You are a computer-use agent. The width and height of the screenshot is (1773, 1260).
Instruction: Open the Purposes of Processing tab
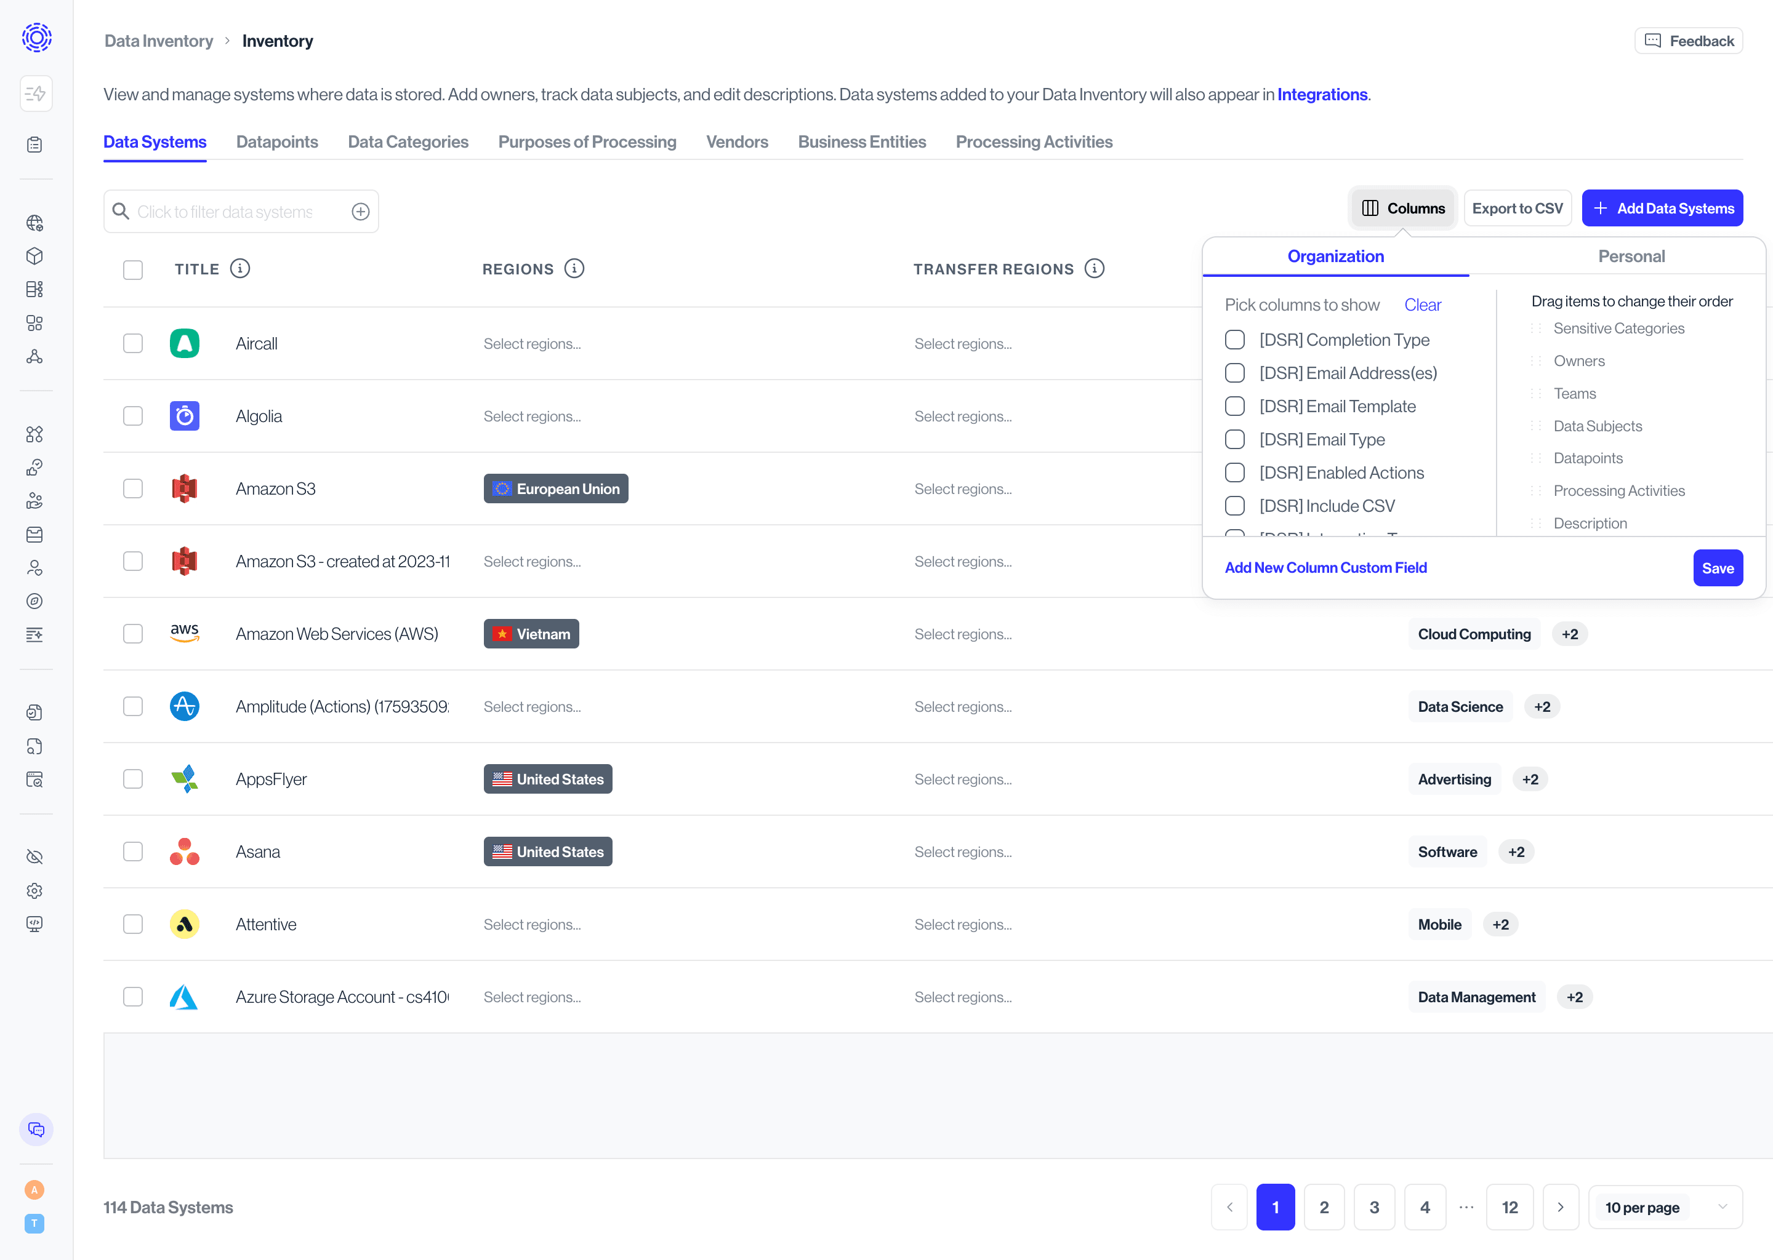click(x=588, y=142)
